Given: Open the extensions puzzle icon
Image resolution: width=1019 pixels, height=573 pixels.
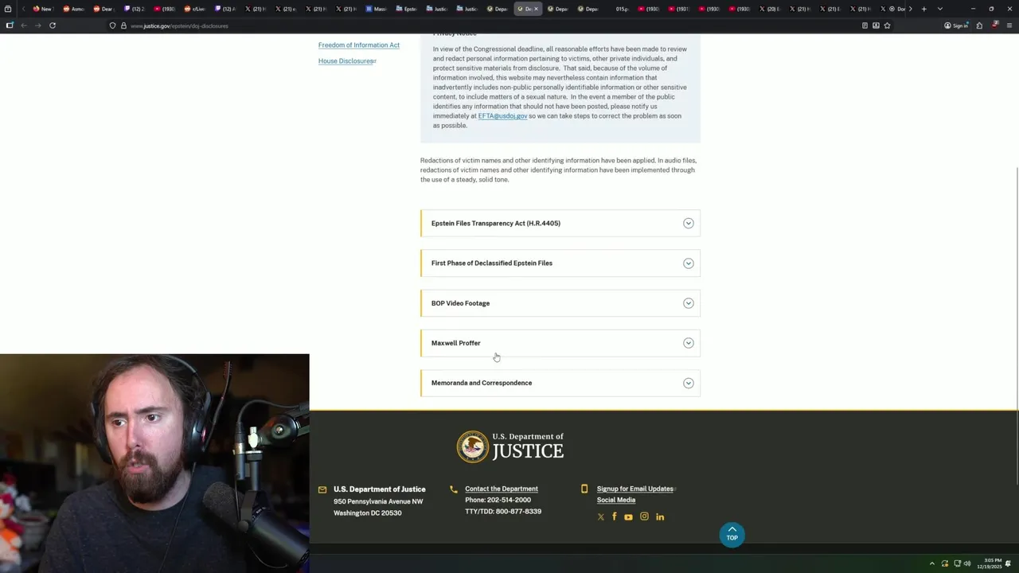Looking at the screenshot, I should (979, 25).
